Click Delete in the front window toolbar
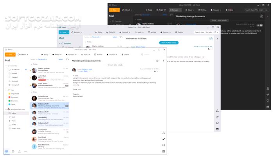The width and height of the screenshot is (274, 158). pyautogui.click(x=125, y=55)
